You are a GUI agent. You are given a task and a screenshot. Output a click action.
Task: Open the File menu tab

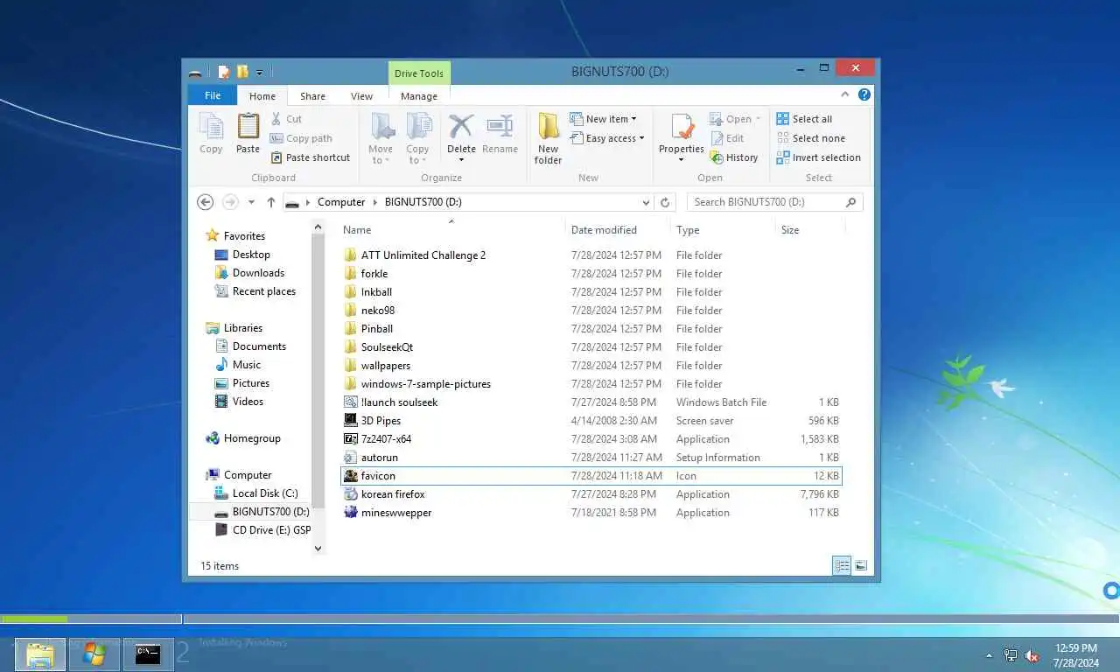coord(213,95)
